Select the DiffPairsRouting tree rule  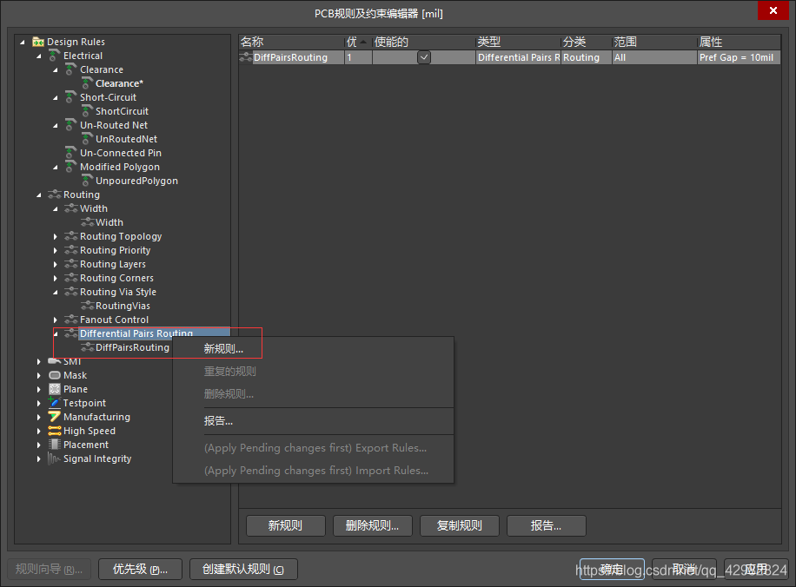tap(132, 347)
